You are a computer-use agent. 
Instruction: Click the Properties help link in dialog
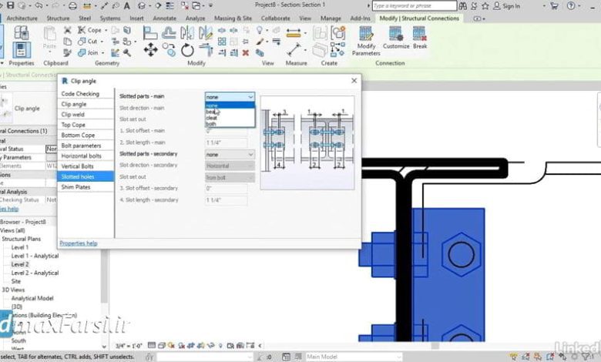pyautogui.click(x=79, y=243)
